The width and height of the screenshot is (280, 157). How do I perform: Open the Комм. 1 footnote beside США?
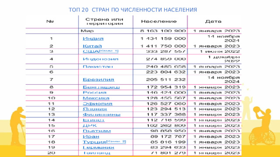(x=108, y=51)
